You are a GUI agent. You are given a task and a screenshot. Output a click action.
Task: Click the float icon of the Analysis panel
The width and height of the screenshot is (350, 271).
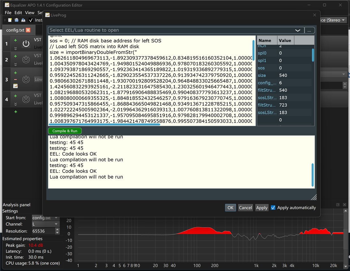tap(338, 205)
